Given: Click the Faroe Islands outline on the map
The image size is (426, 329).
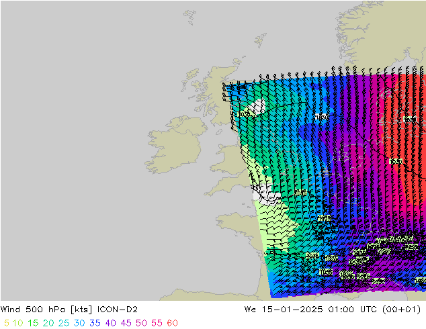Looking at the screenshot, I should coord(190,17).
